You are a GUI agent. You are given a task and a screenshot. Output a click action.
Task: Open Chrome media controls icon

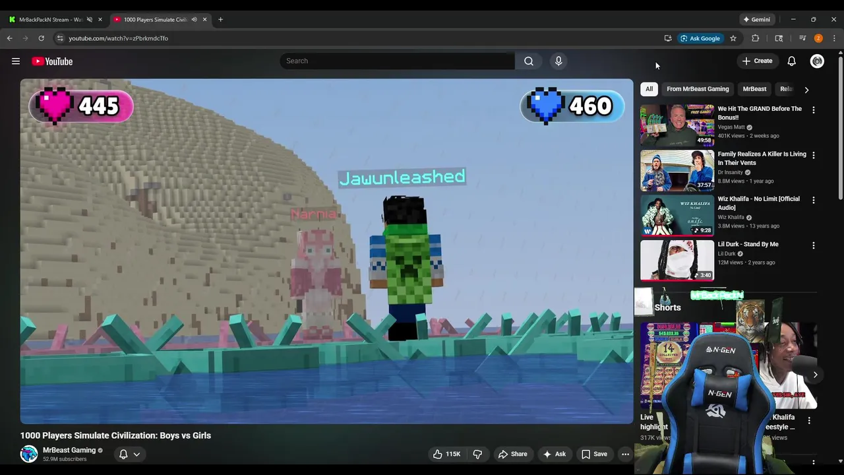(x=802, y=38)
